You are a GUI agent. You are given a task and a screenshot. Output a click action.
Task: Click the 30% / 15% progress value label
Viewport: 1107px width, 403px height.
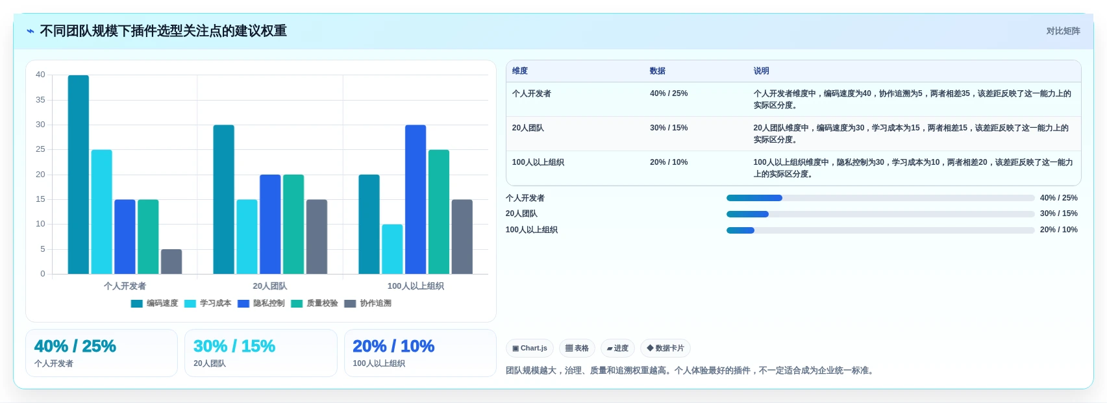tap(1058, 214)
